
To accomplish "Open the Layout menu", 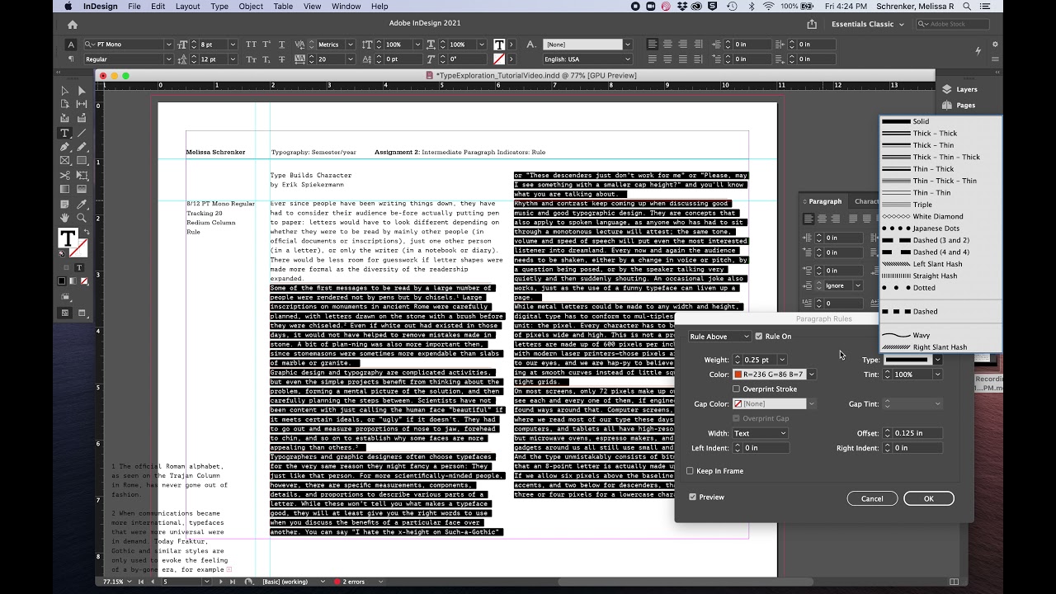I will point(187,6).
